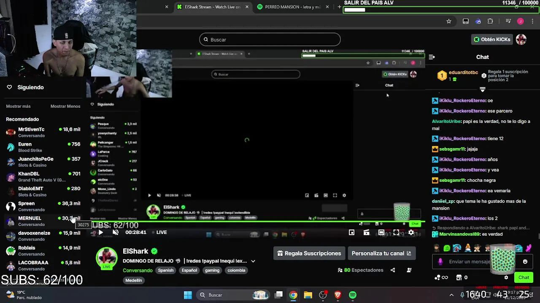Insert the pink surfboard emote
The image size is (540, 303).
(528, 248)
